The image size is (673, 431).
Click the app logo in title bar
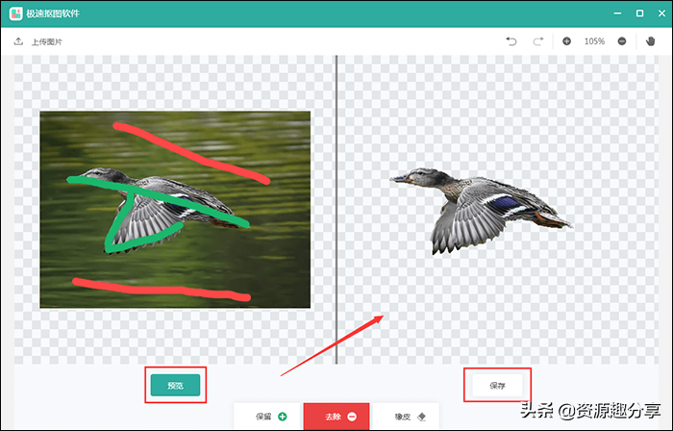pyautogui.click(x=16, y=13)
